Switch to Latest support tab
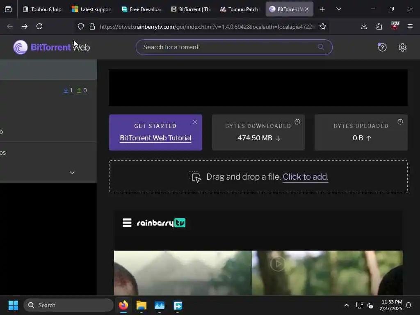Image resolution: width=420 pixels, height=315 pixels. point(92,9)
